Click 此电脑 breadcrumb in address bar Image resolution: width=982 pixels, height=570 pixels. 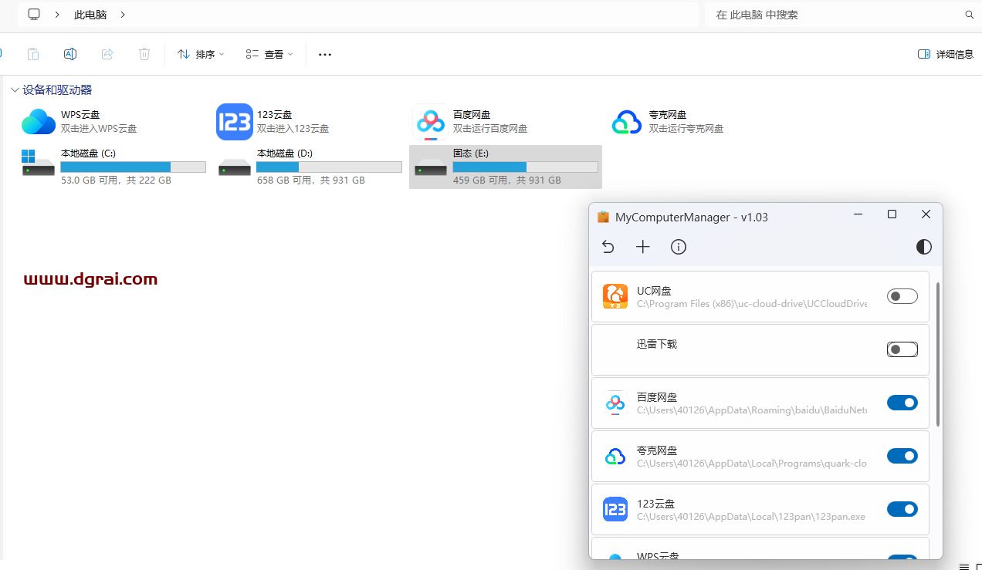point(90,15)
